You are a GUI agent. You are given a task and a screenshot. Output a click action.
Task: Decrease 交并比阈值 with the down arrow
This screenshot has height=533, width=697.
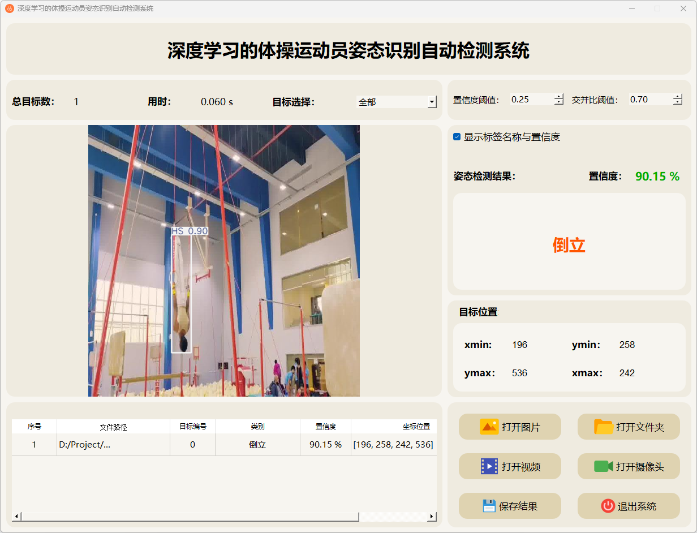tap(678, 102)
